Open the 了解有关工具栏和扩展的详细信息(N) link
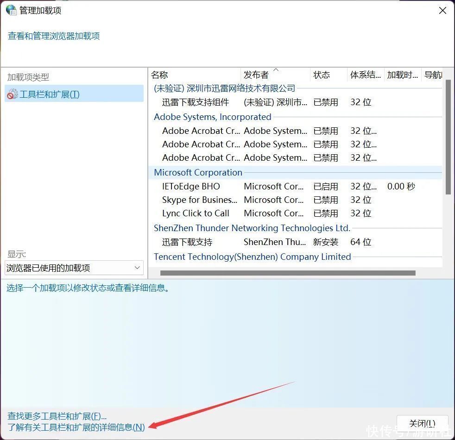Screen dimensions: 455x440 [76, 427]
